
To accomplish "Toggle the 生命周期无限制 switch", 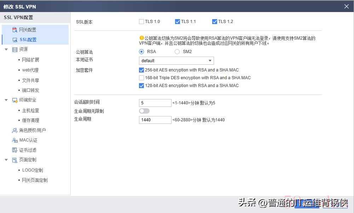I will click(x=144, y=111).
